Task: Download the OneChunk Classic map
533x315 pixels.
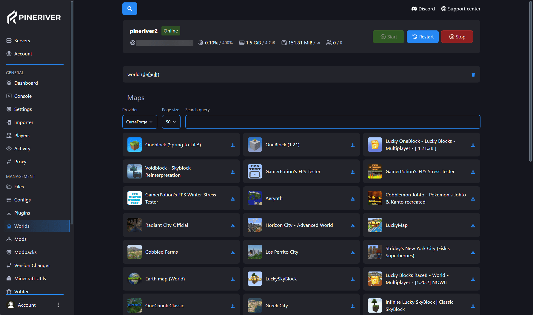Action: (233, 306)
